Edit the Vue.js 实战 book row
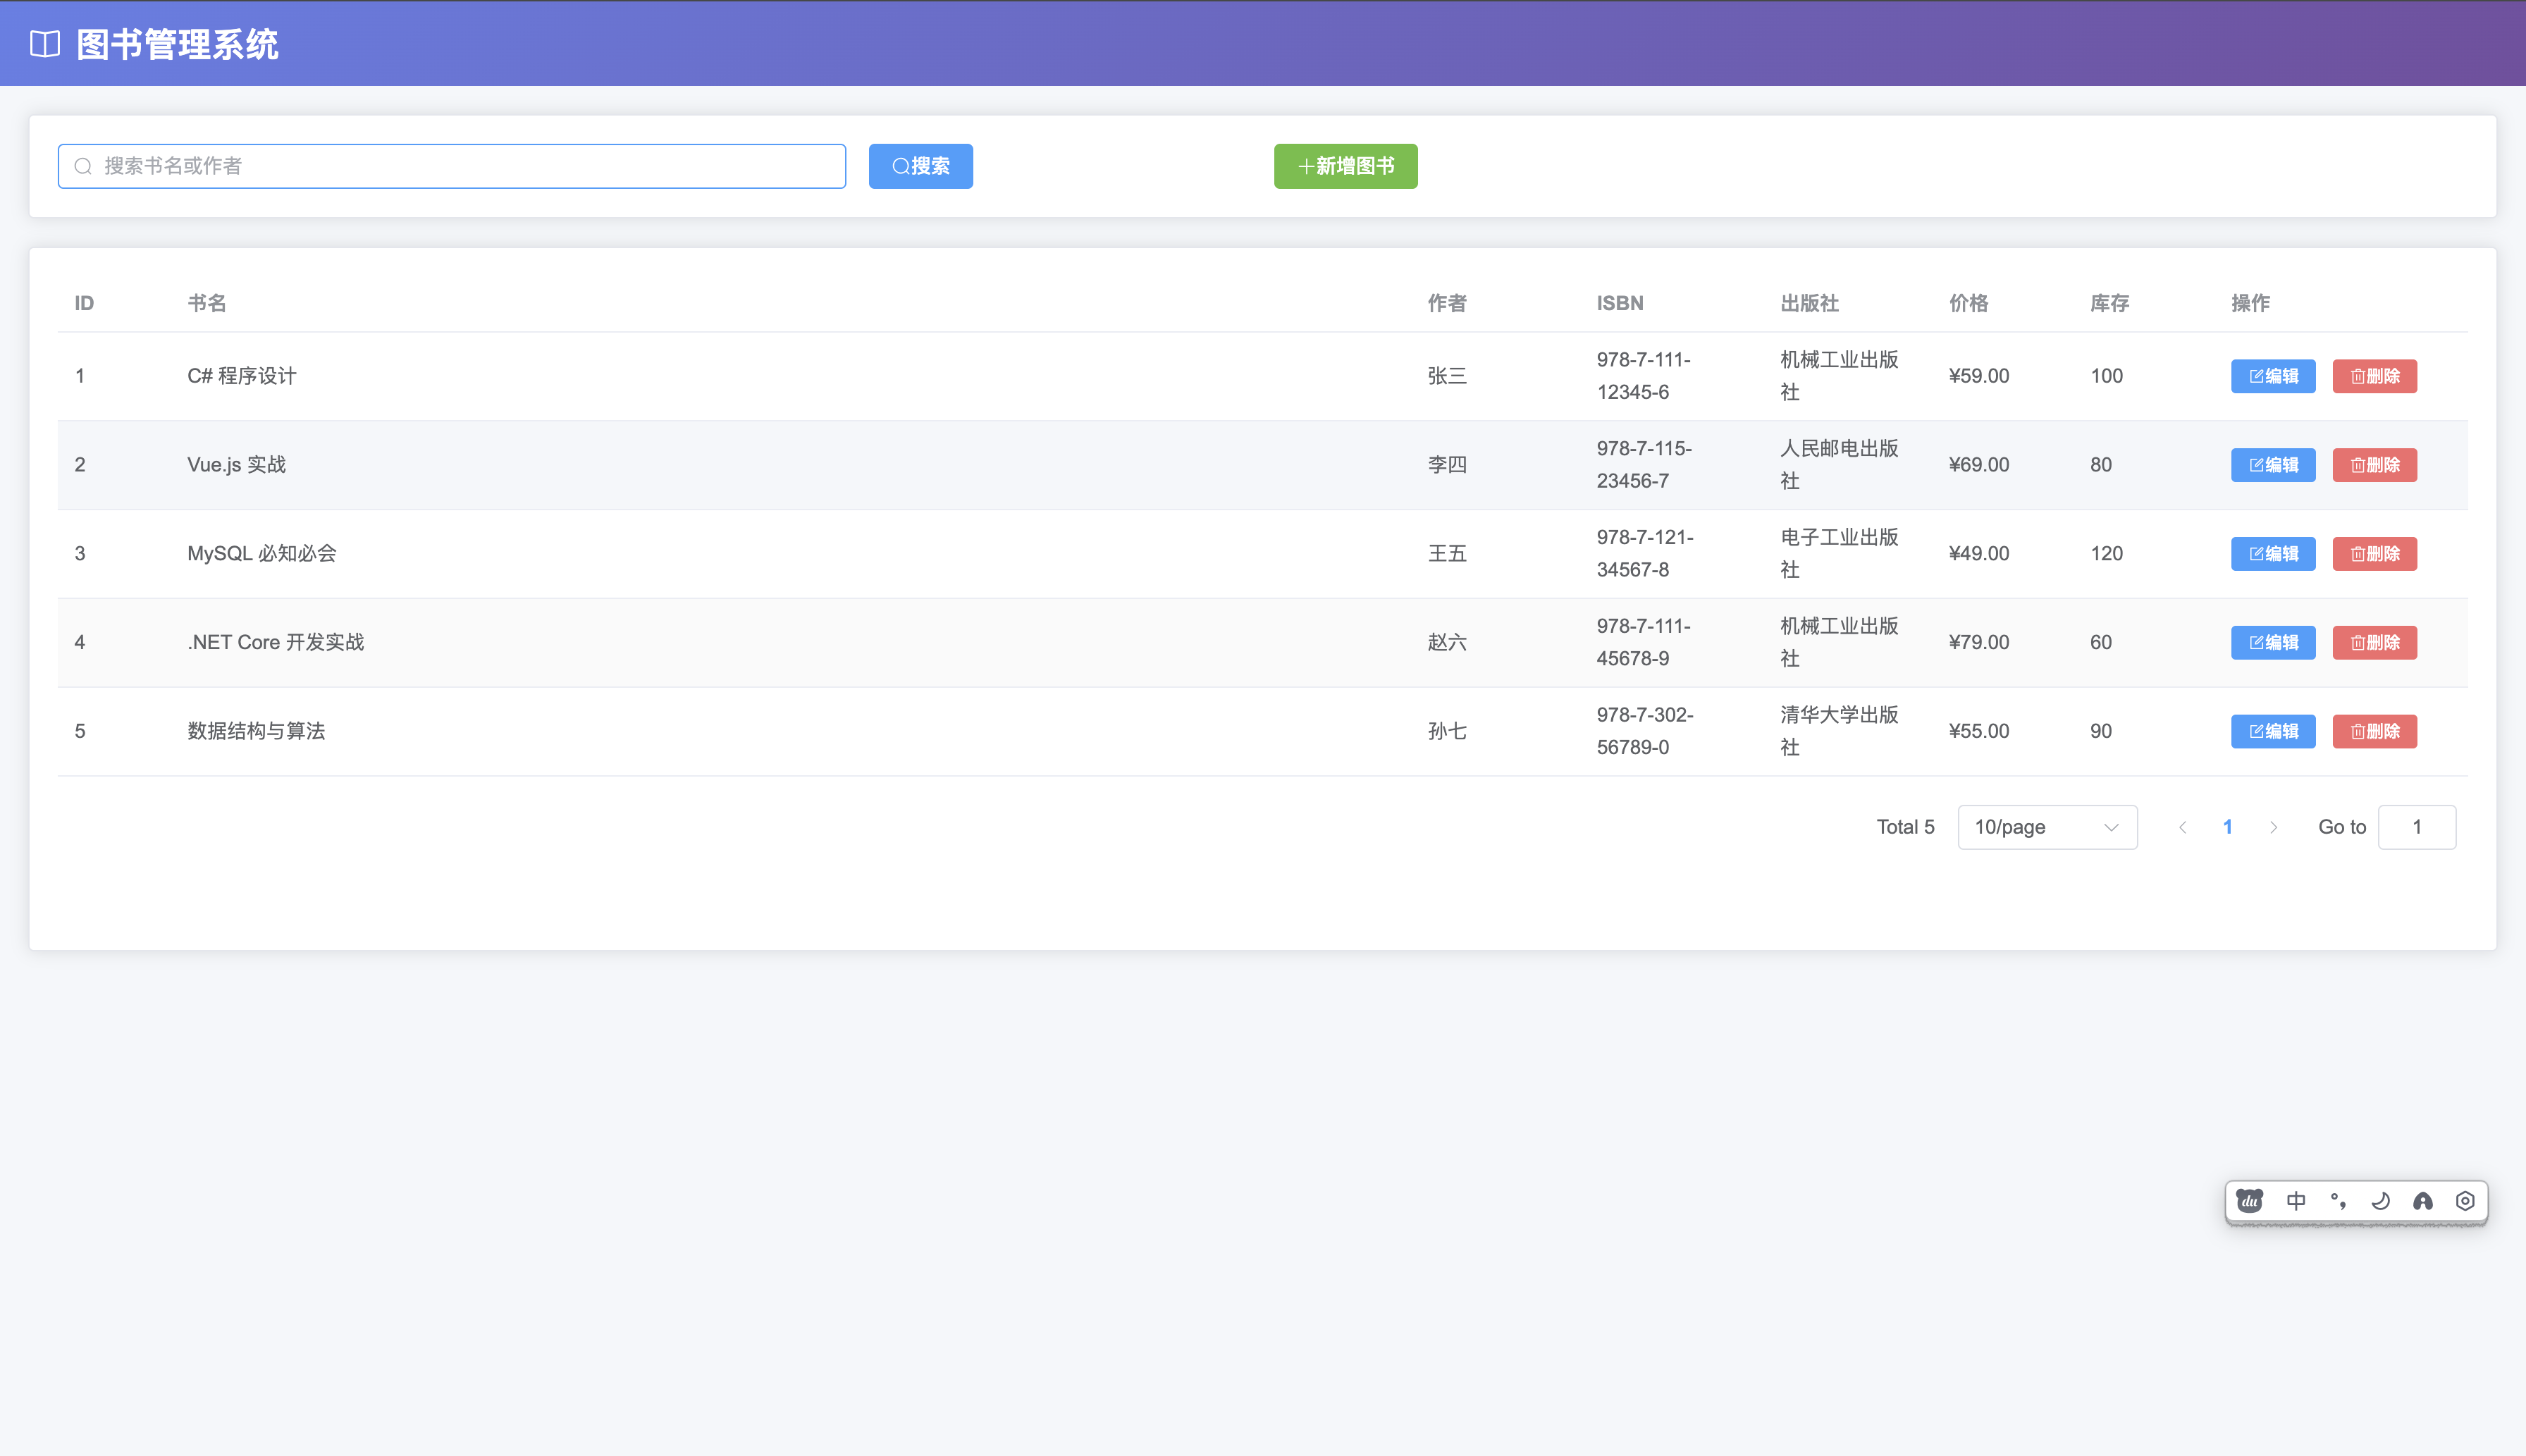 click(x=2273, y=465)
